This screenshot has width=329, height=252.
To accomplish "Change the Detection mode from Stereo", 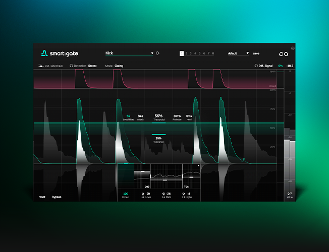I will pyautogui.click(x=92, y=66).
